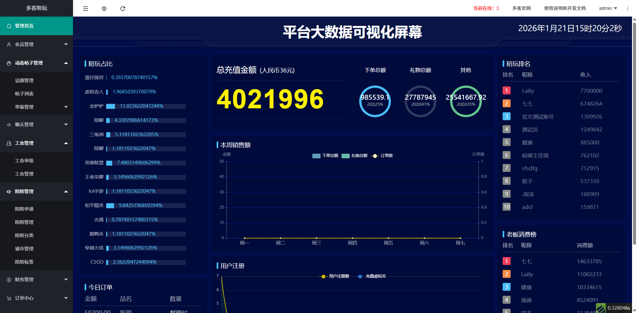Viewport: 637px width, 313px height.
Task: Click the page vertical scrollbar
Action: pyautogui.click(x=634, y=132)
